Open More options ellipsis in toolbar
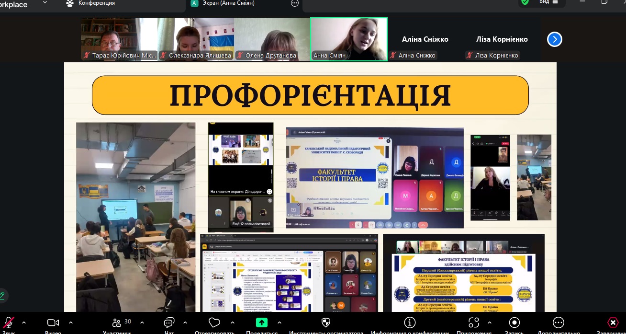This screenshot has width=626, height=334. 558,322
